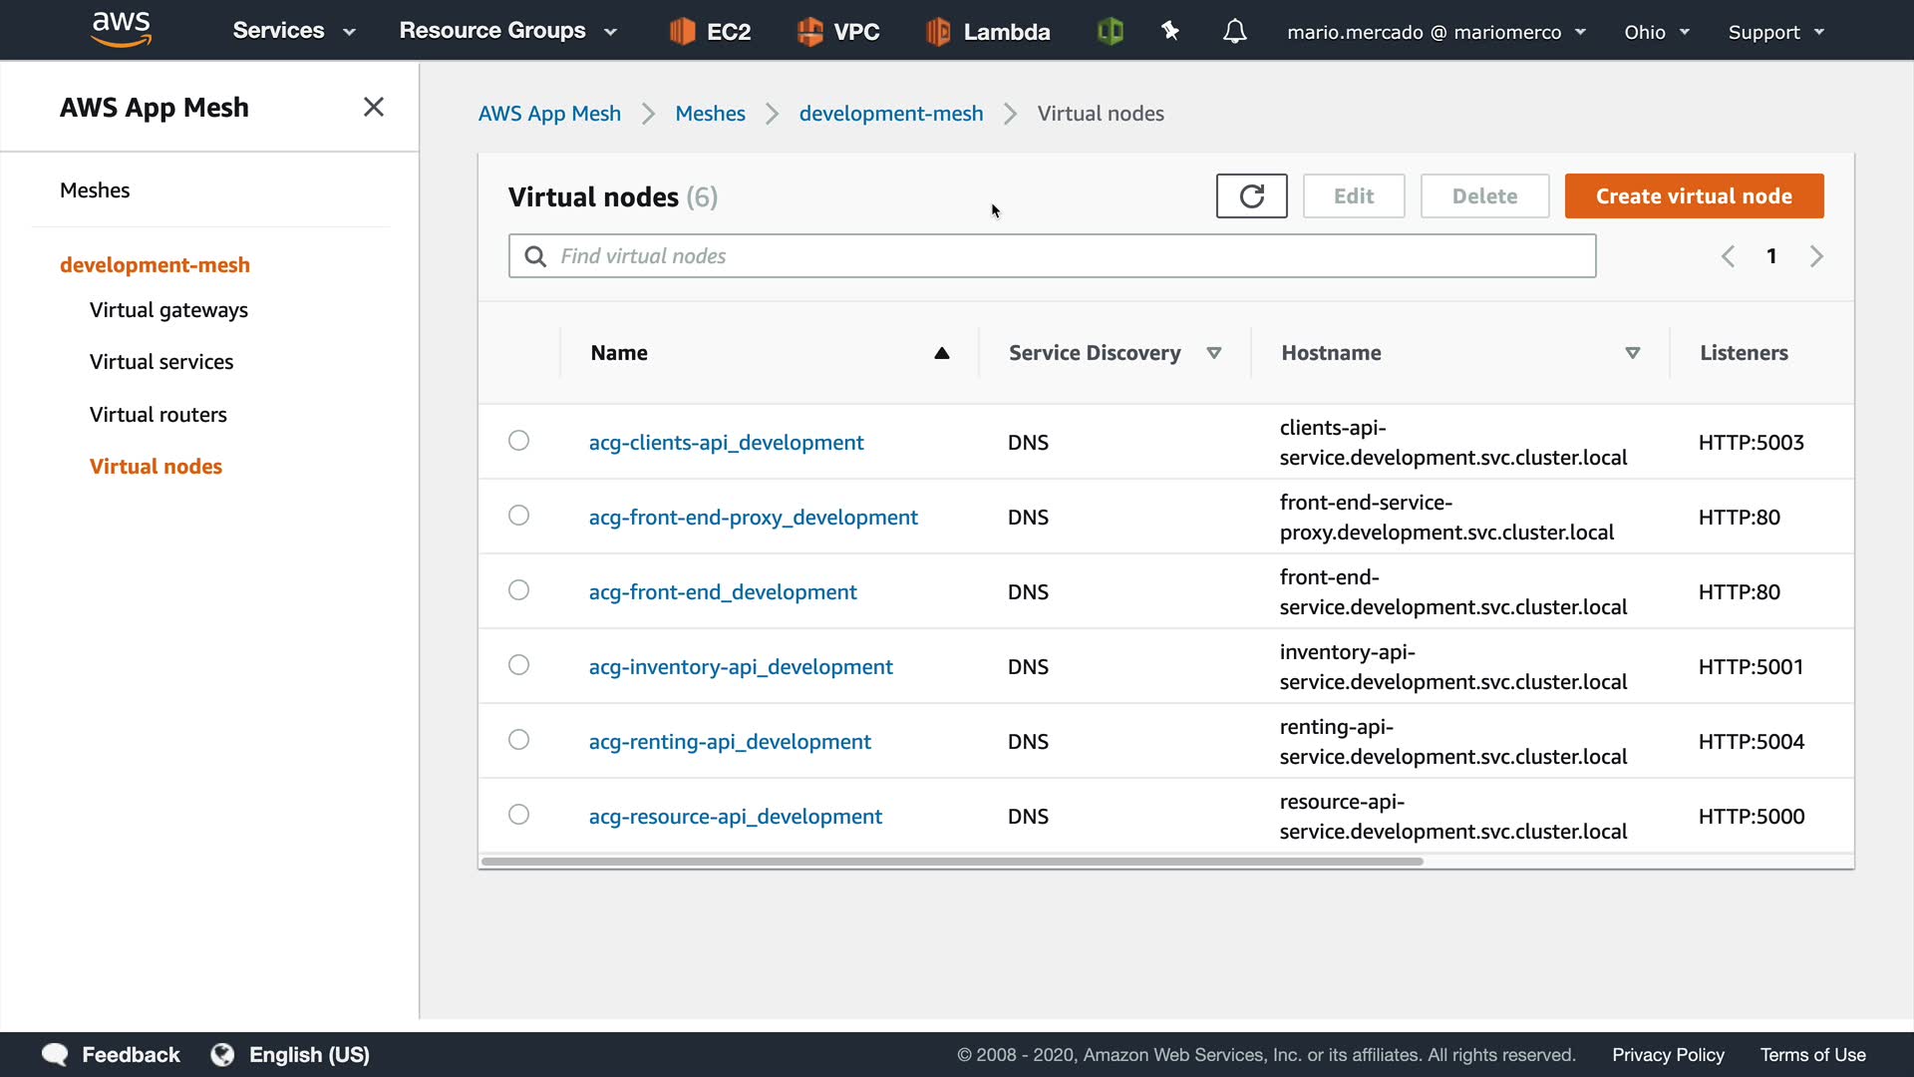
Task: Open the acg-inventory-api_development node link
Action: pos(741,667)
